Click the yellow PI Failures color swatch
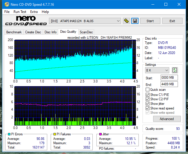Viewport: 188px width, 154px height. coord(55,134)
